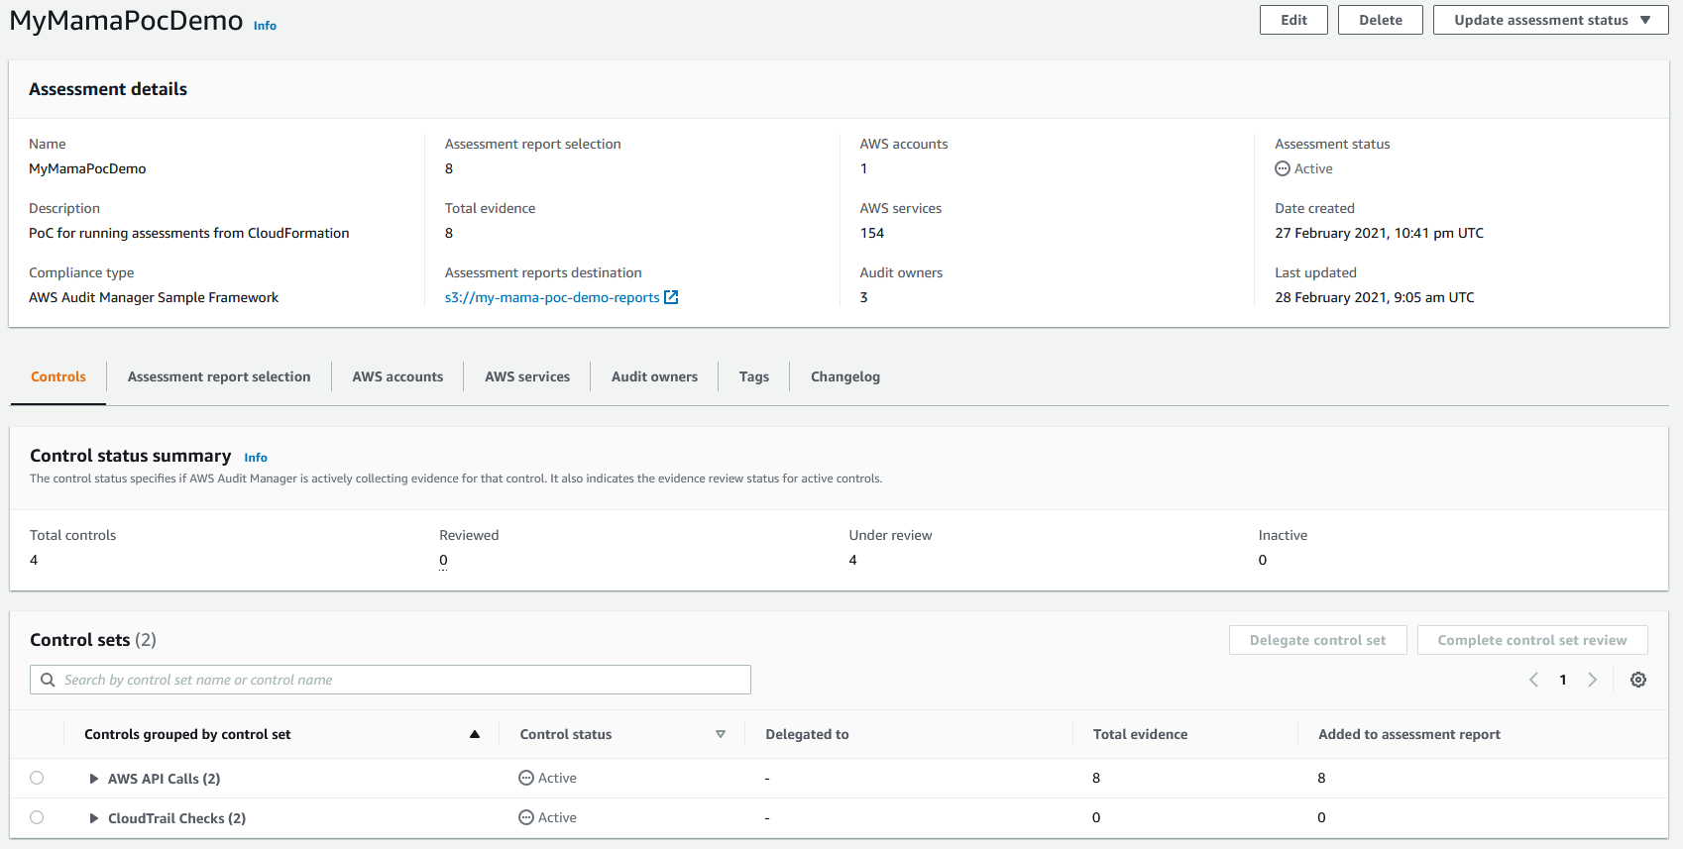Click the Delegated to column header
This screenshot has width=1683, height=849.
click(x=807, y=734)
